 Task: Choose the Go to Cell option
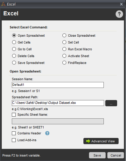click(14, 49)
